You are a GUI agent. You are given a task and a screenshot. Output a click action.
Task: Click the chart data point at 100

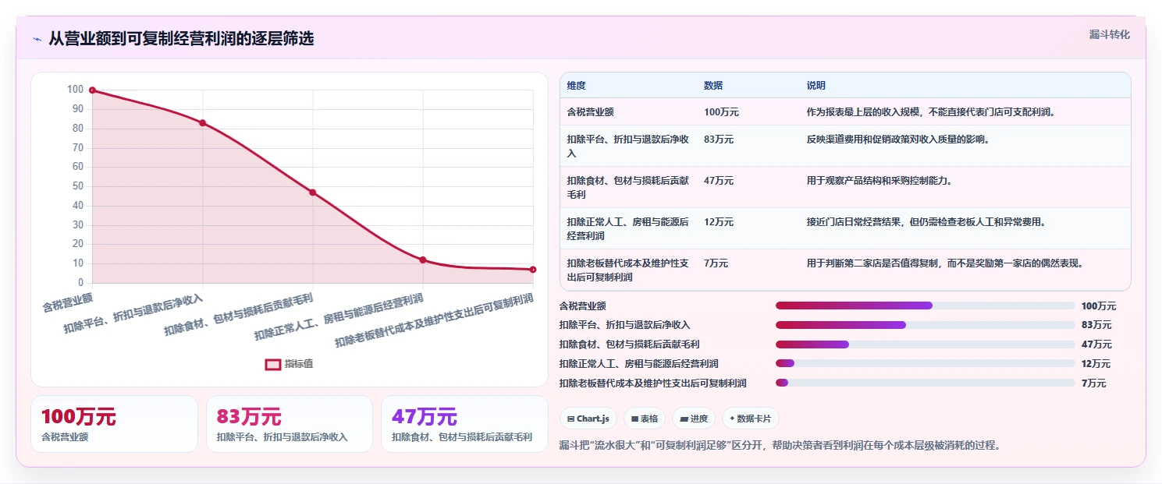(x=92, y=90)
